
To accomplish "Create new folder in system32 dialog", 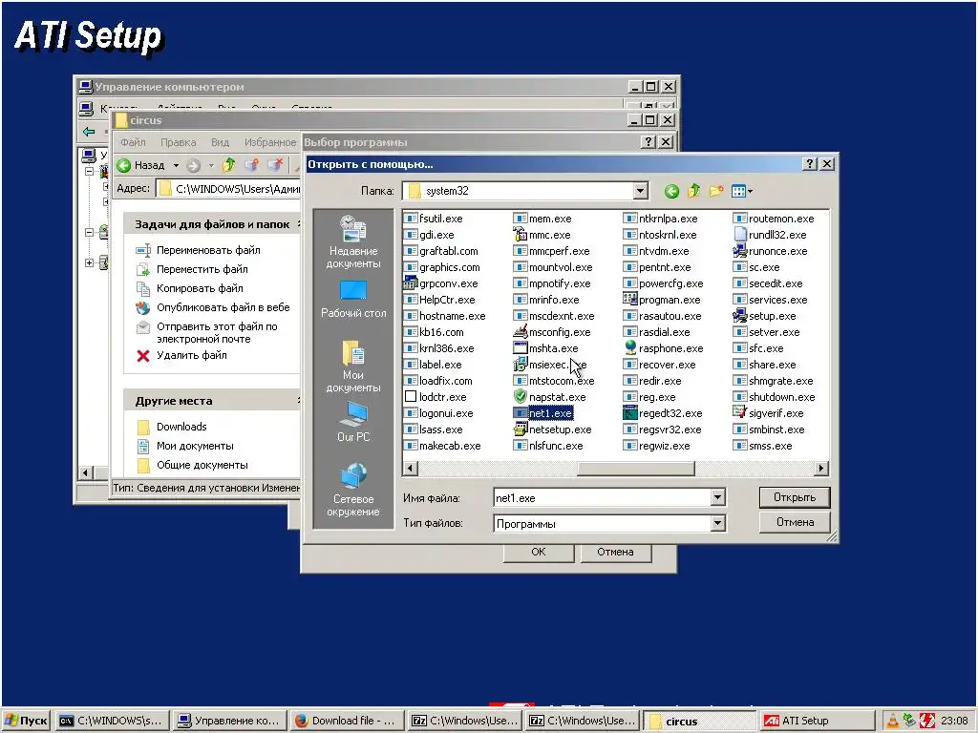I will (x=716, y=191).
